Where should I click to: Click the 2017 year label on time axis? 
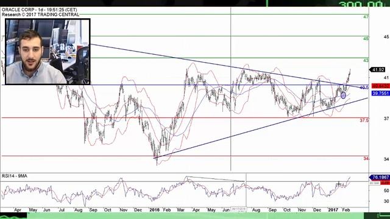[x=333, y=210]
